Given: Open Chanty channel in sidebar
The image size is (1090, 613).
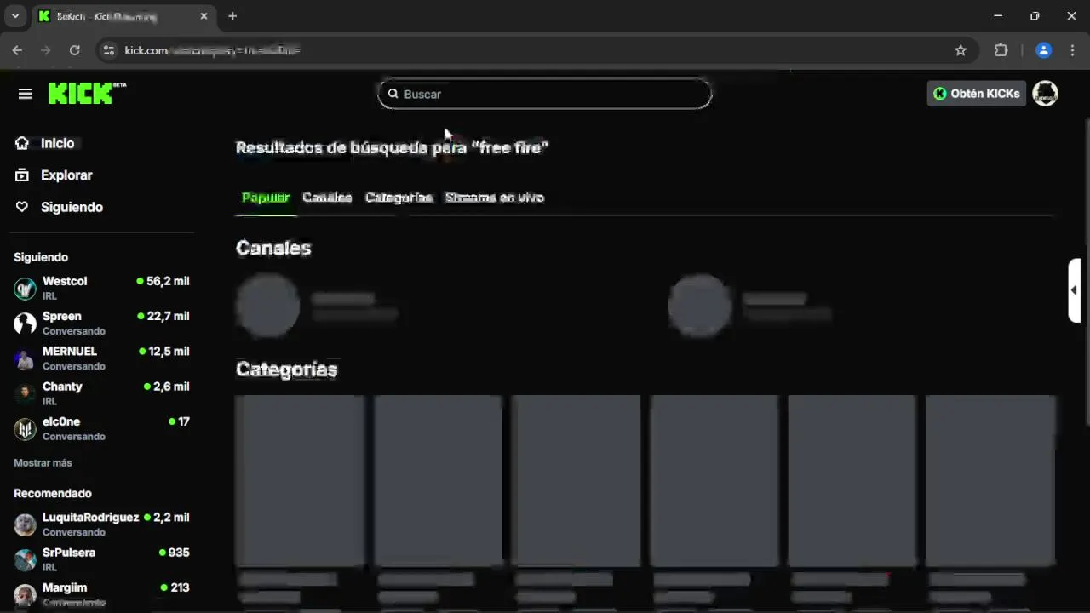Looking at the screenshot, I should (102, 393).
